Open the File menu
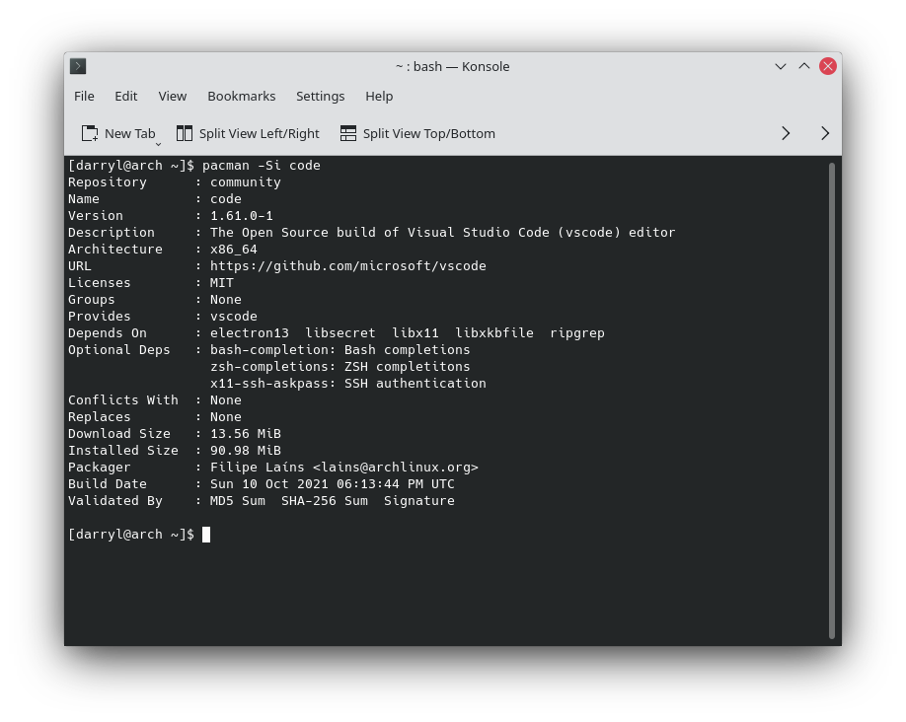The width and height of the screenshot is (906, 722). [84, 97]
